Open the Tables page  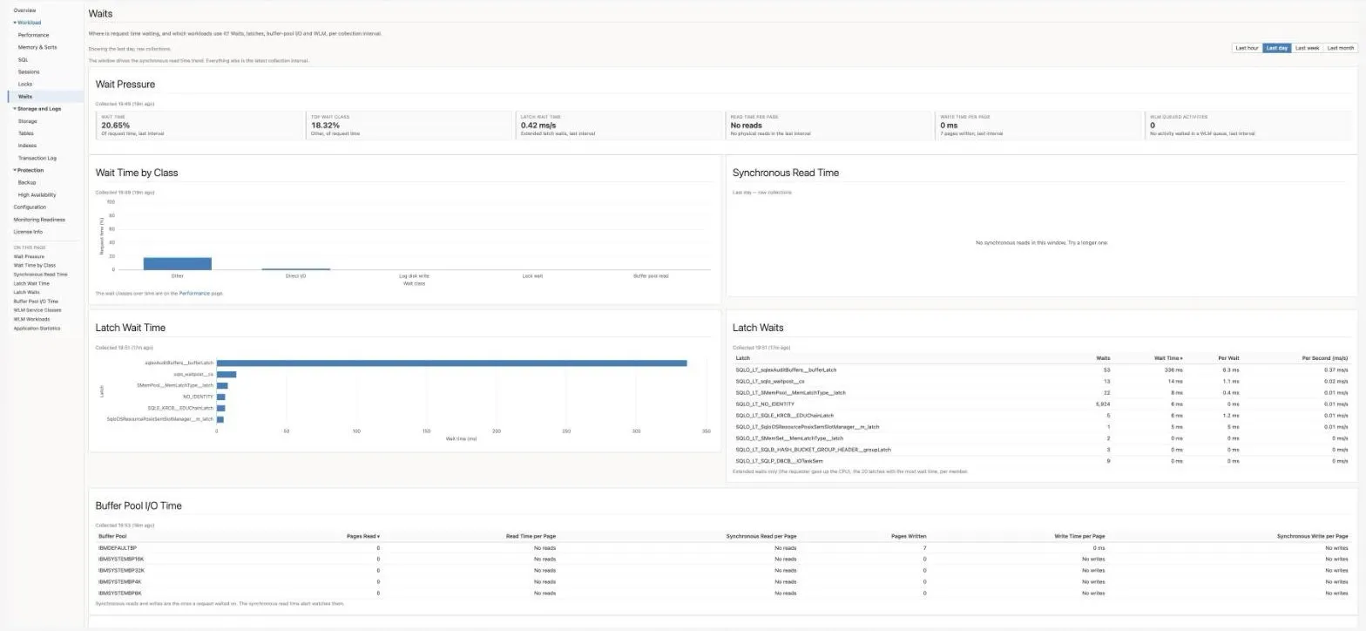click(26, 133)
